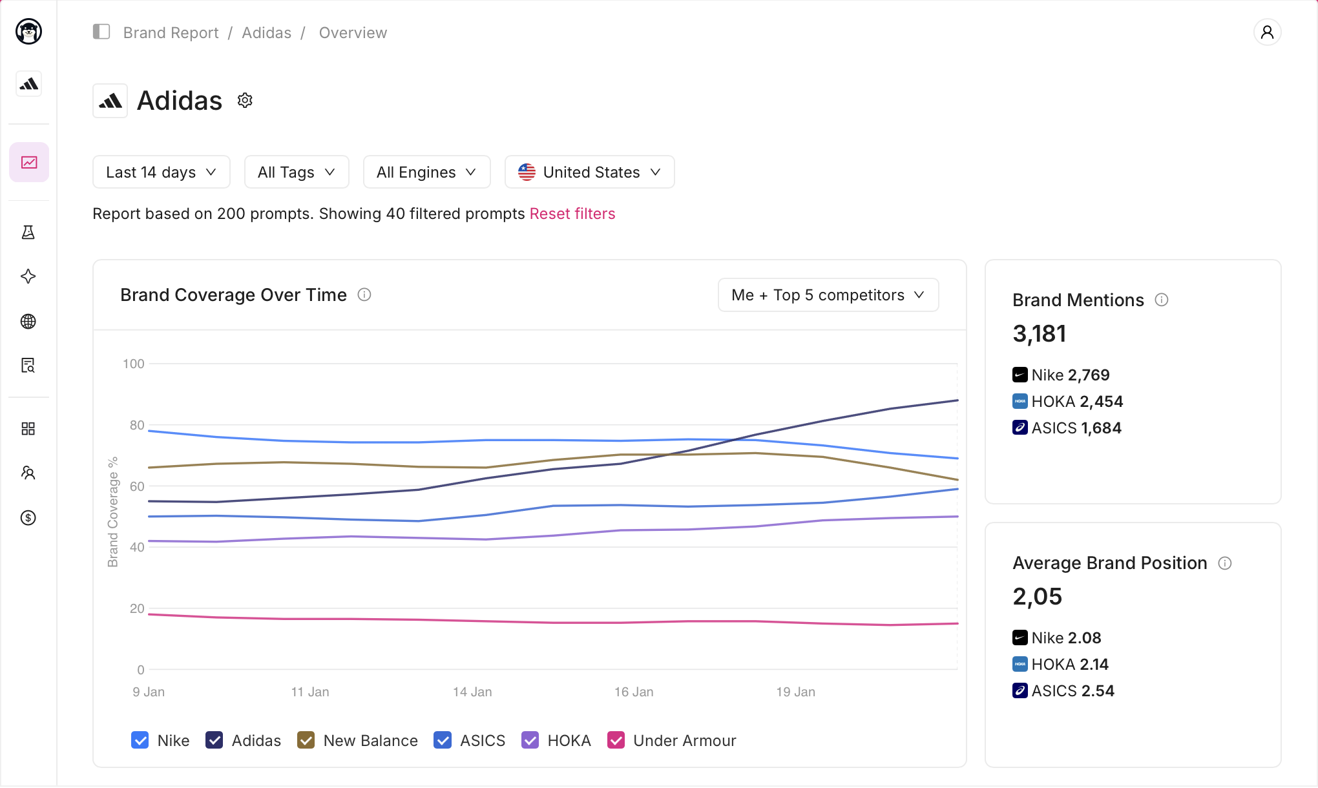Toggle the sidebar panel icon
Image resolution: width=1318 pixels, height=788 pixels.
[101, 32]
